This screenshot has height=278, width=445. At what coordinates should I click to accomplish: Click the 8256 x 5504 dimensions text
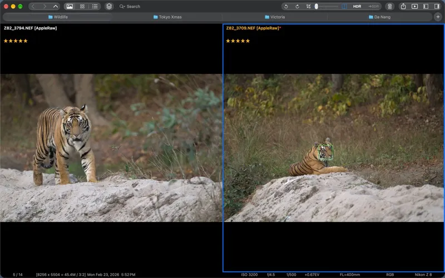point(61,275)
